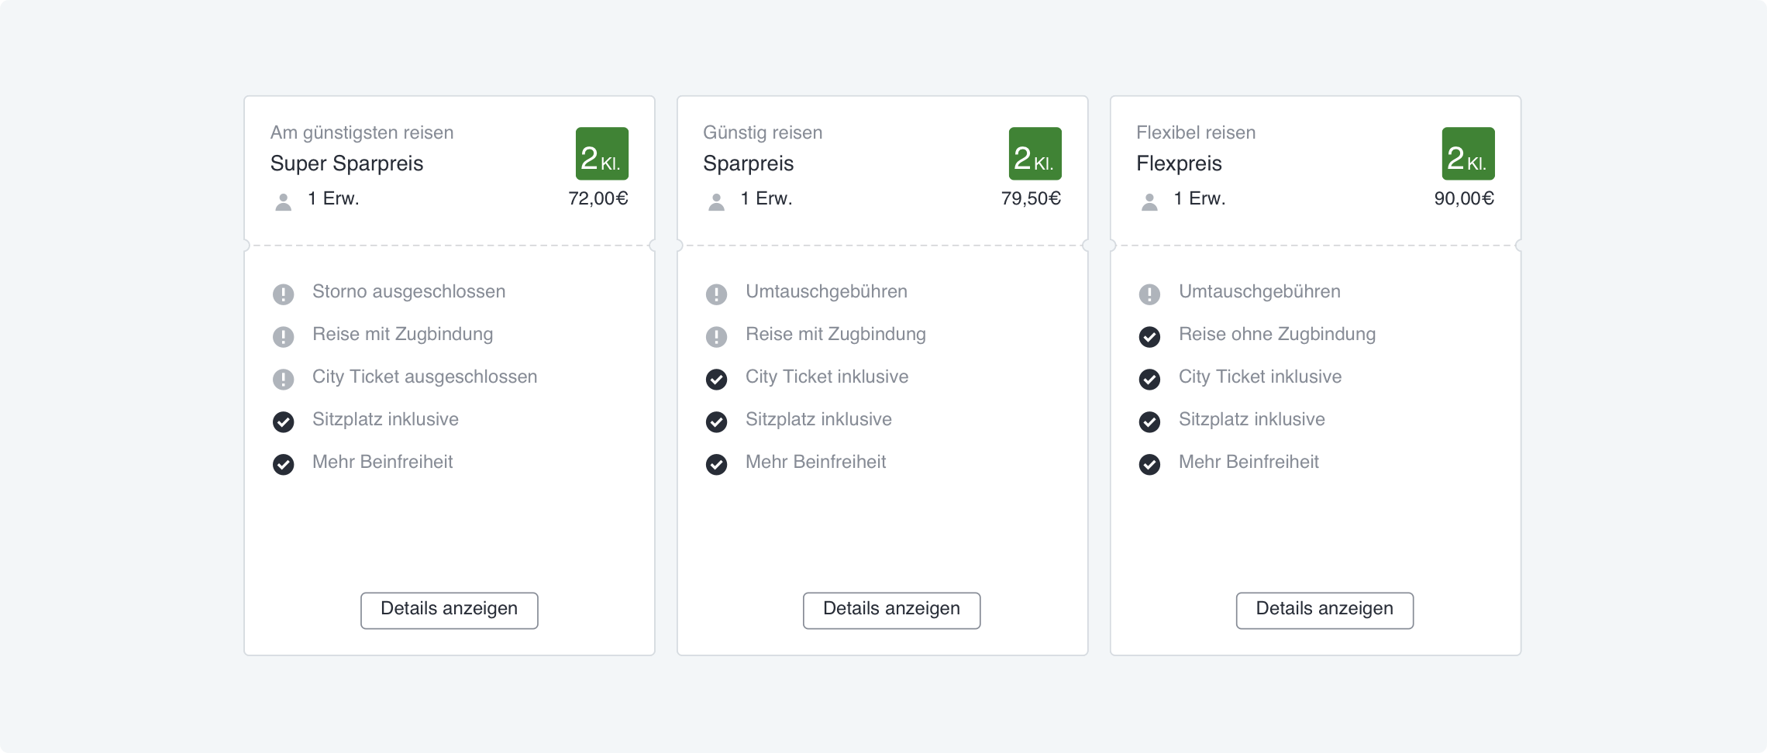Click warning icon beside Flexpreis Umtauschgebühren
Image resolution: width=1767 pixels, height=753 pixels.
(x=1149, y=294)
